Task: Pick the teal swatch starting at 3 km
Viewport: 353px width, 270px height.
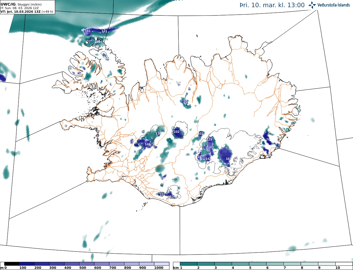Action: click(x=223, y=264)
